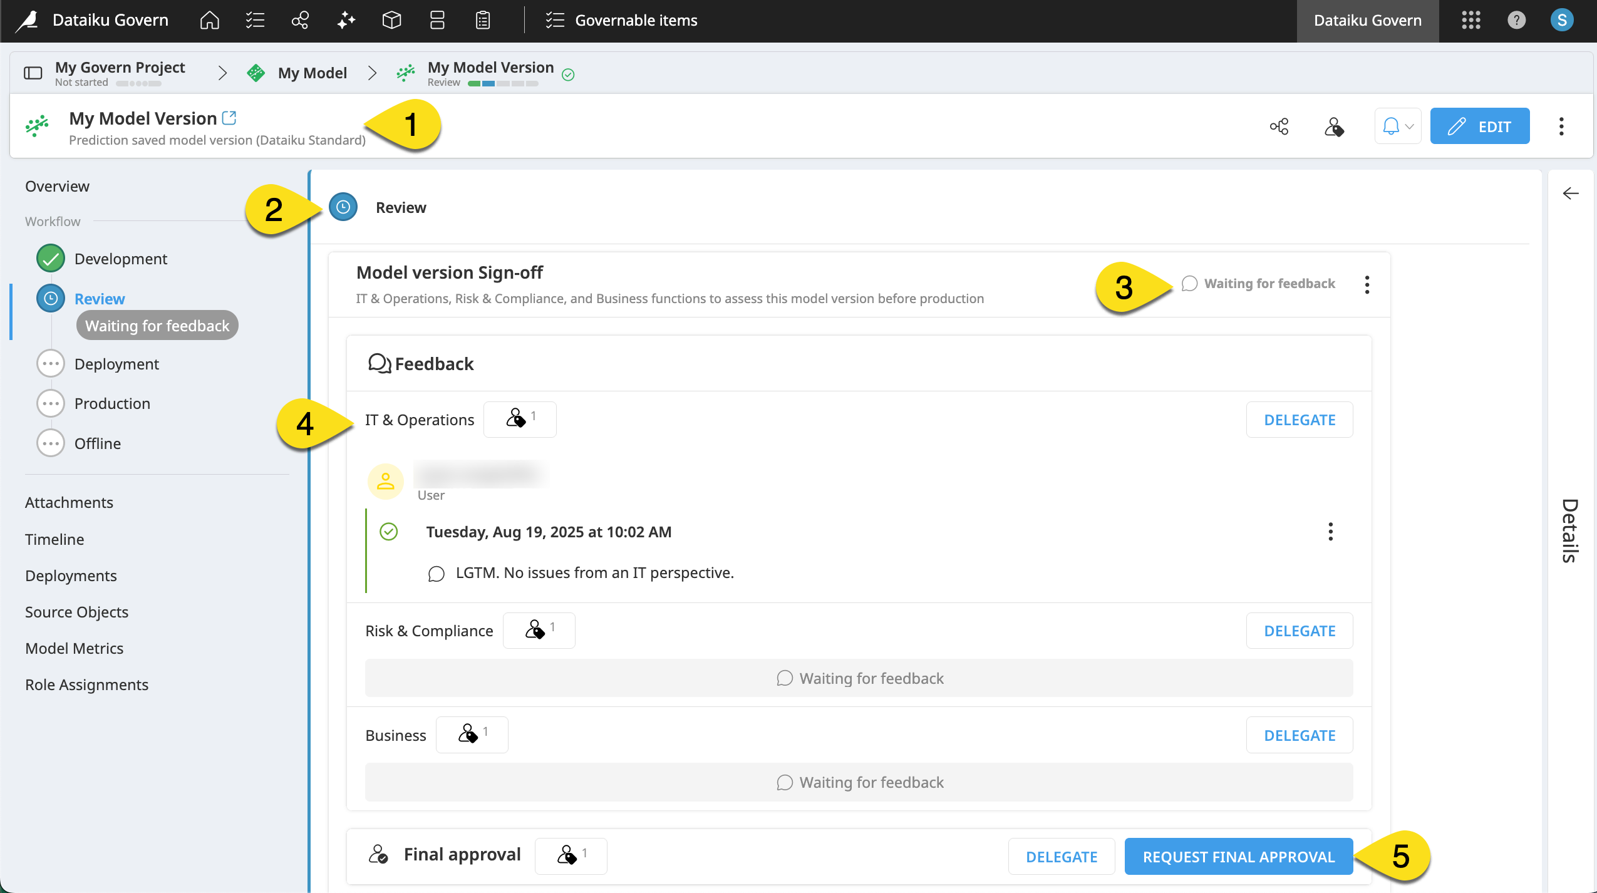Click the REQUEST FINAL APPROVAL button

click(x=1238, y=856)
